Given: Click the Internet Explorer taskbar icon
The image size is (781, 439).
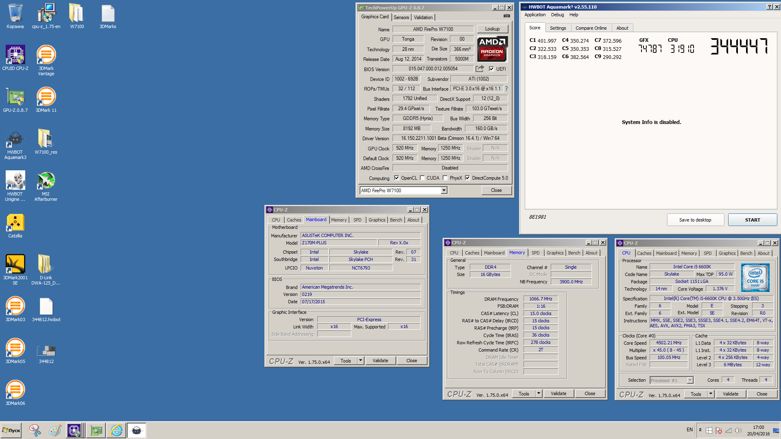Looking at the screenshot, I should click(116, 430).
